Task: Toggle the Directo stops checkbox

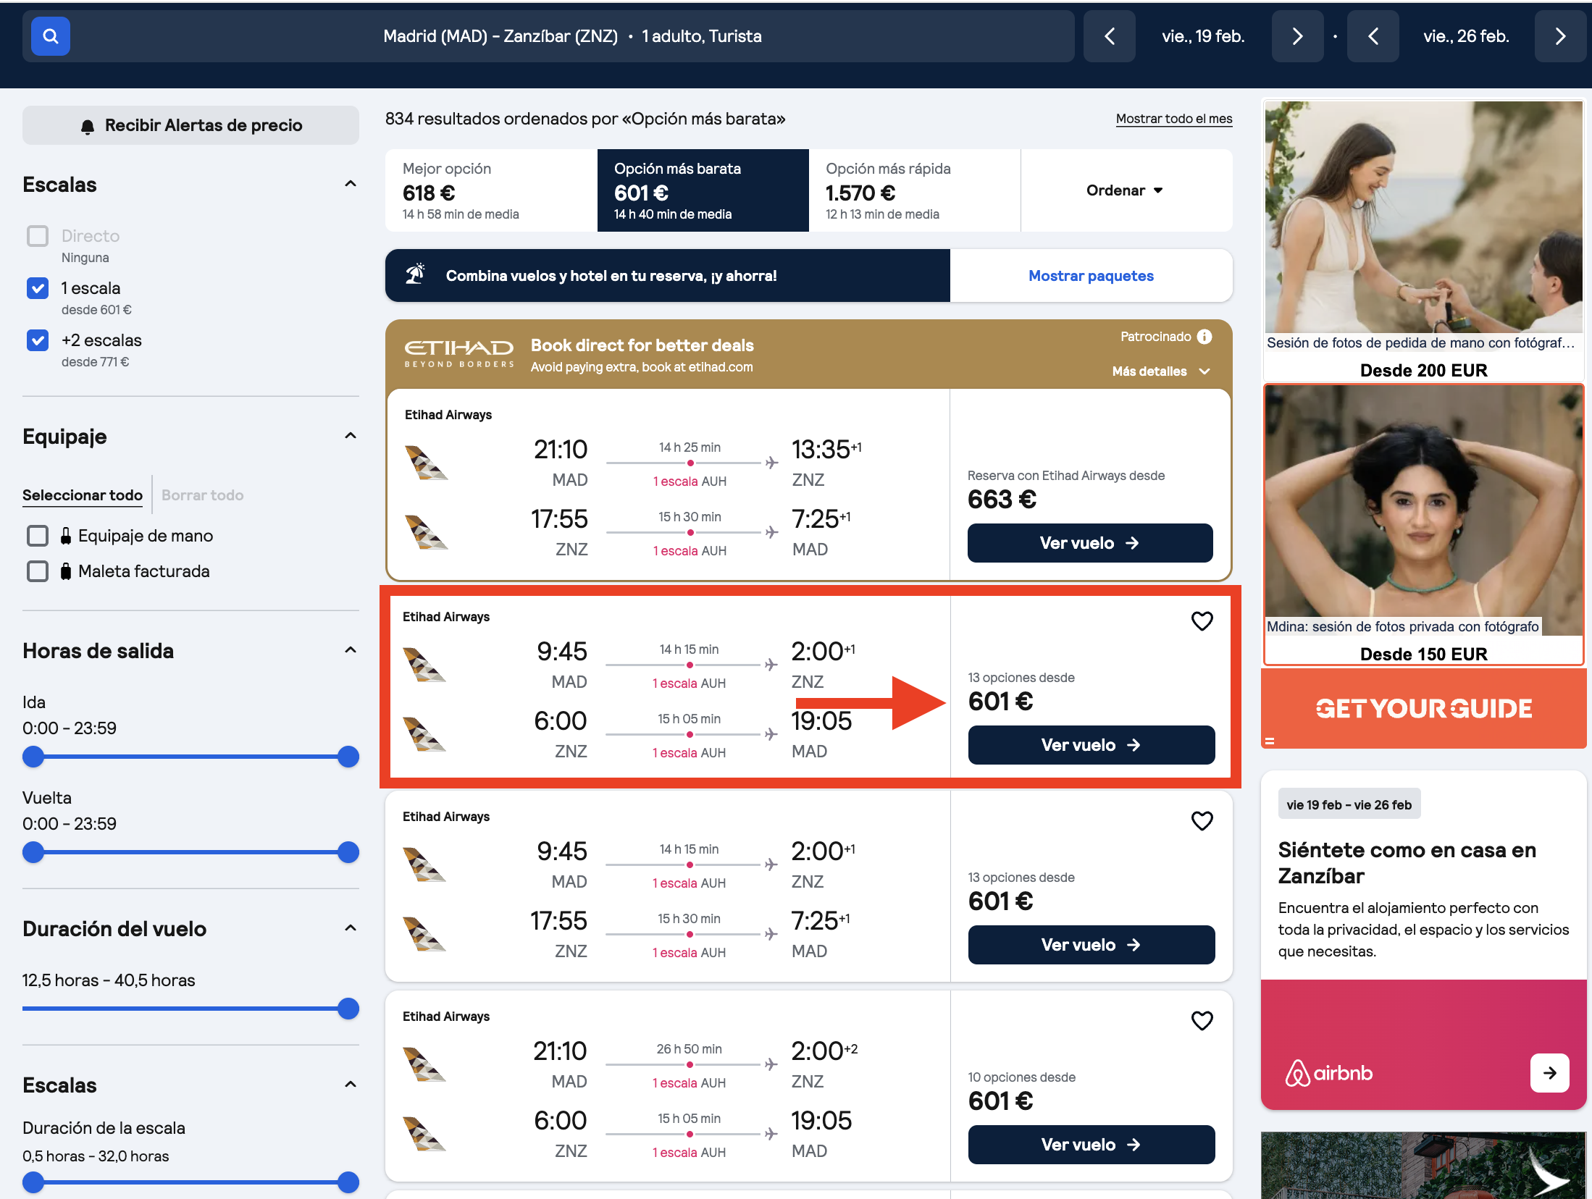Action: coord(38,236)
